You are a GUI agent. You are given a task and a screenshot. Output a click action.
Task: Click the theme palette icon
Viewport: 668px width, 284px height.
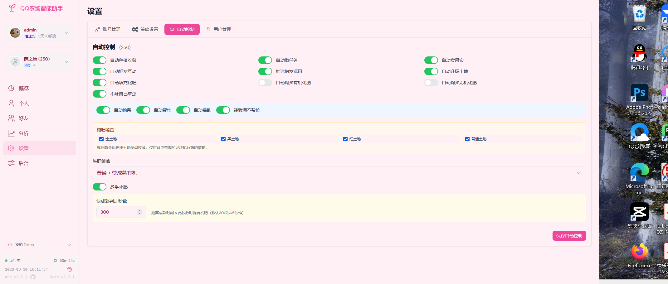(69, 269)
